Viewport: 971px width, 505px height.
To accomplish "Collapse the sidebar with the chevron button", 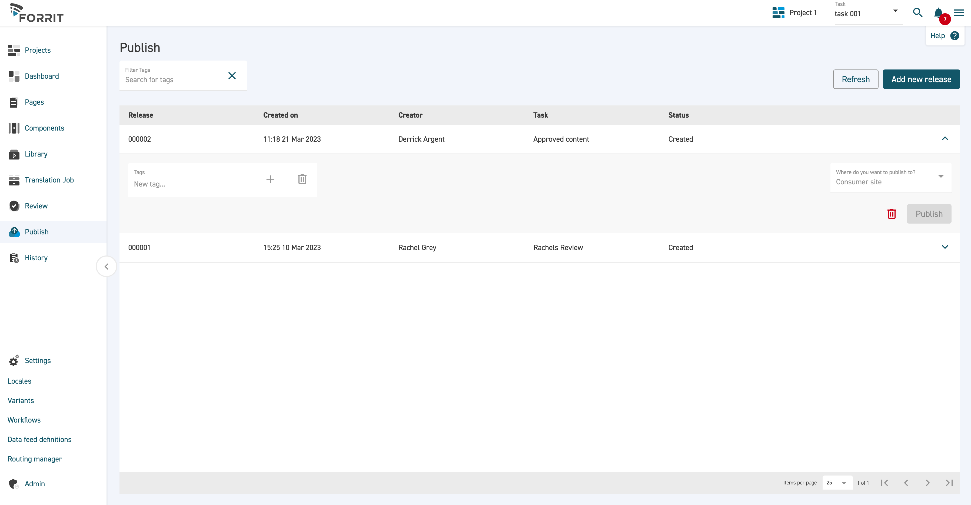I will coord(106,267).
